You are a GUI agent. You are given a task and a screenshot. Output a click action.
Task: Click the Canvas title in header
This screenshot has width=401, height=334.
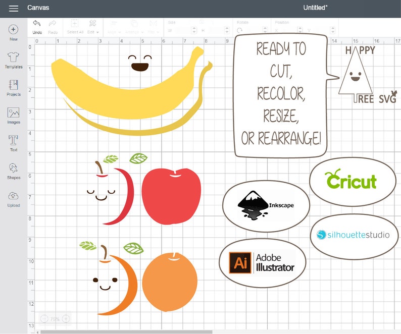[x=38, y=8]
